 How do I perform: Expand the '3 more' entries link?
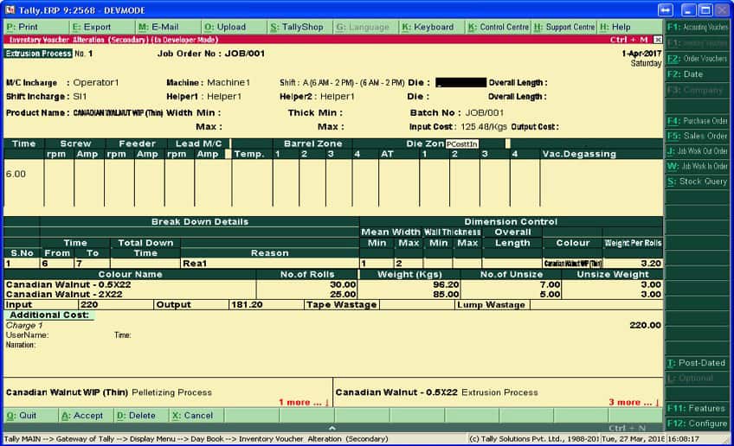634,402
